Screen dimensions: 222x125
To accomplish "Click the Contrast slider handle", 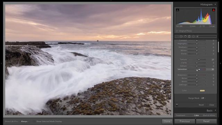I will point(197,41).
